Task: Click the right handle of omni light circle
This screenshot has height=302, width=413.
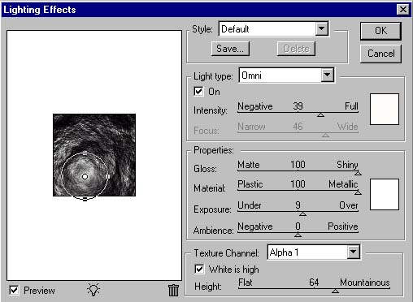Action: pos(107,177)
